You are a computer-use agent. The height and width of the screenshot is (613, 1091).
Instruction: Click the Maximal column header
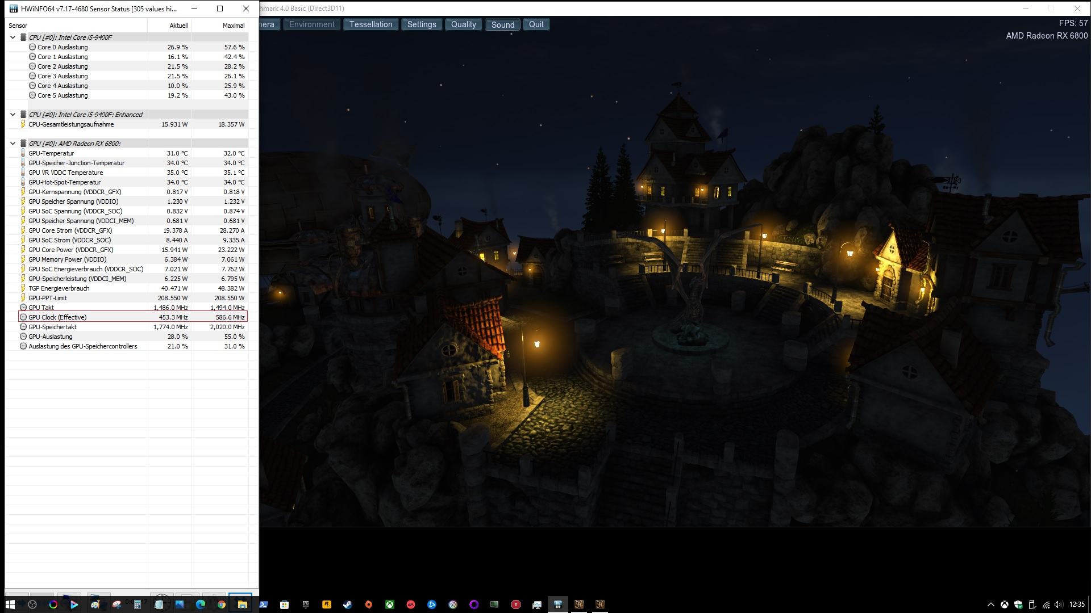pos(219,26)
